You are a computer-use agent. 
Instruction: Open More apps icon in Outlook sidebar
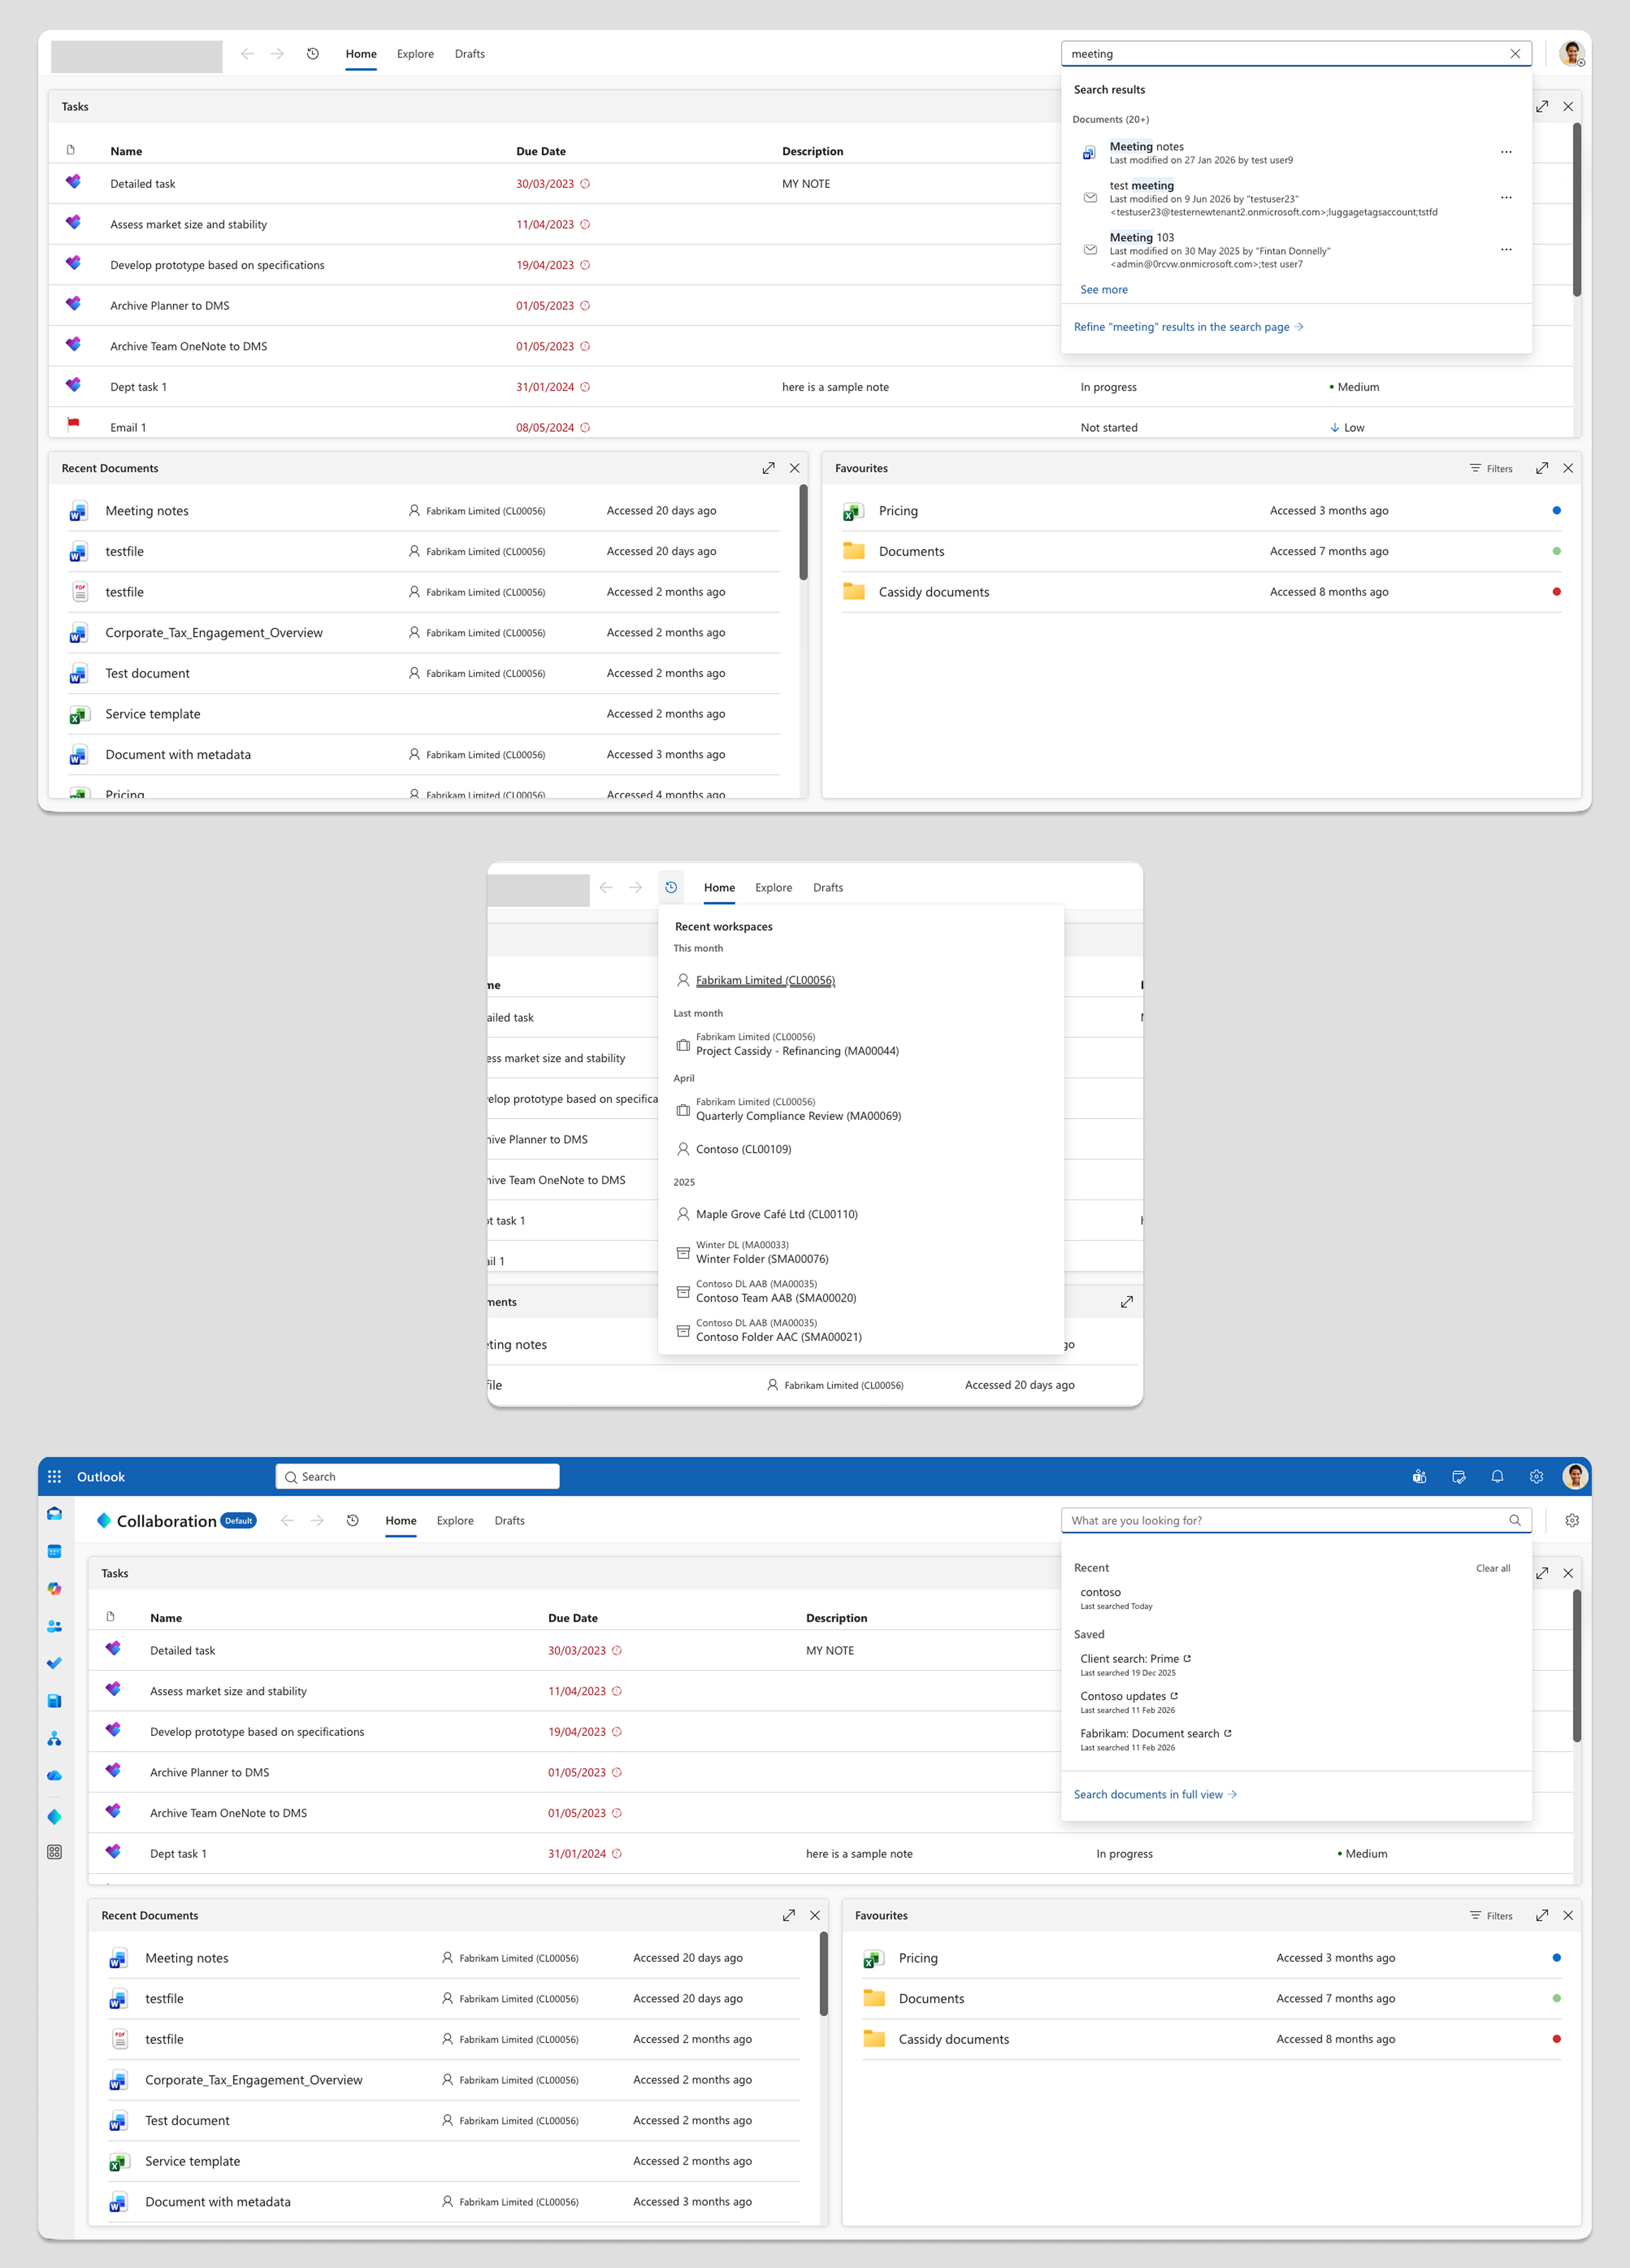pos(55,1852)
